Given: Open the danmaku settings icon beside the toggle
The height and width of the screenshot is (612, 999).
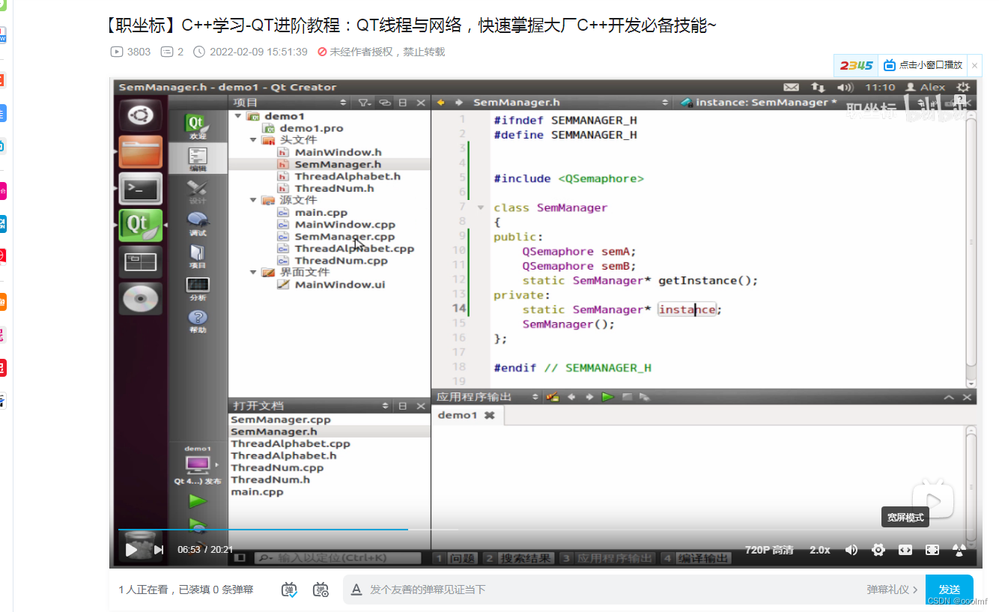Looking at the screenshot, I should click(x=321, y=590).
